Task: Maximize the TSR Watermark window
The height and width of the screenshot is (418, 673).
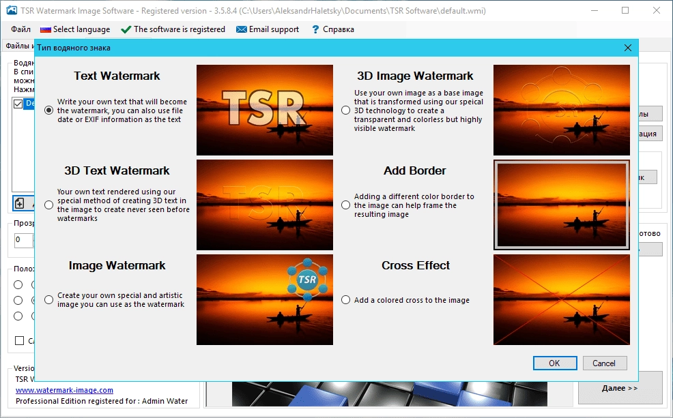Action: click(625, 10)
